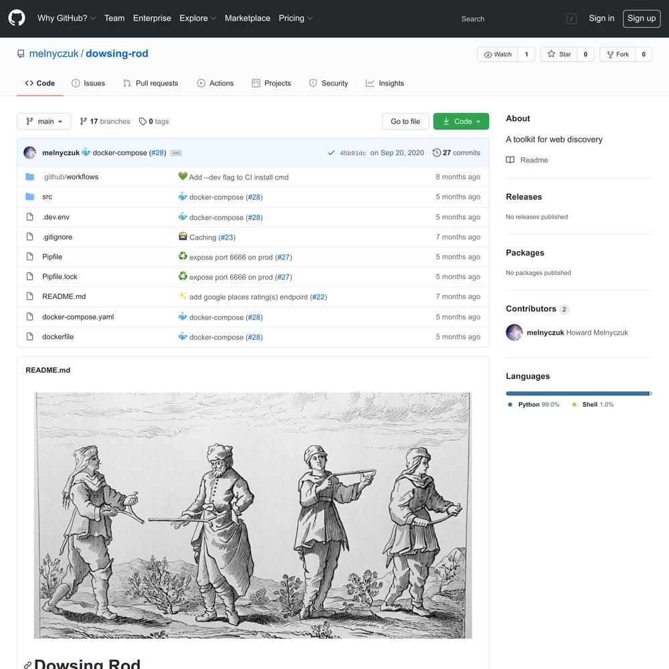Screen dimensions: 669x669
Task: Click the repository book icon beside melnyczuk
Action: tap(21, 54)
